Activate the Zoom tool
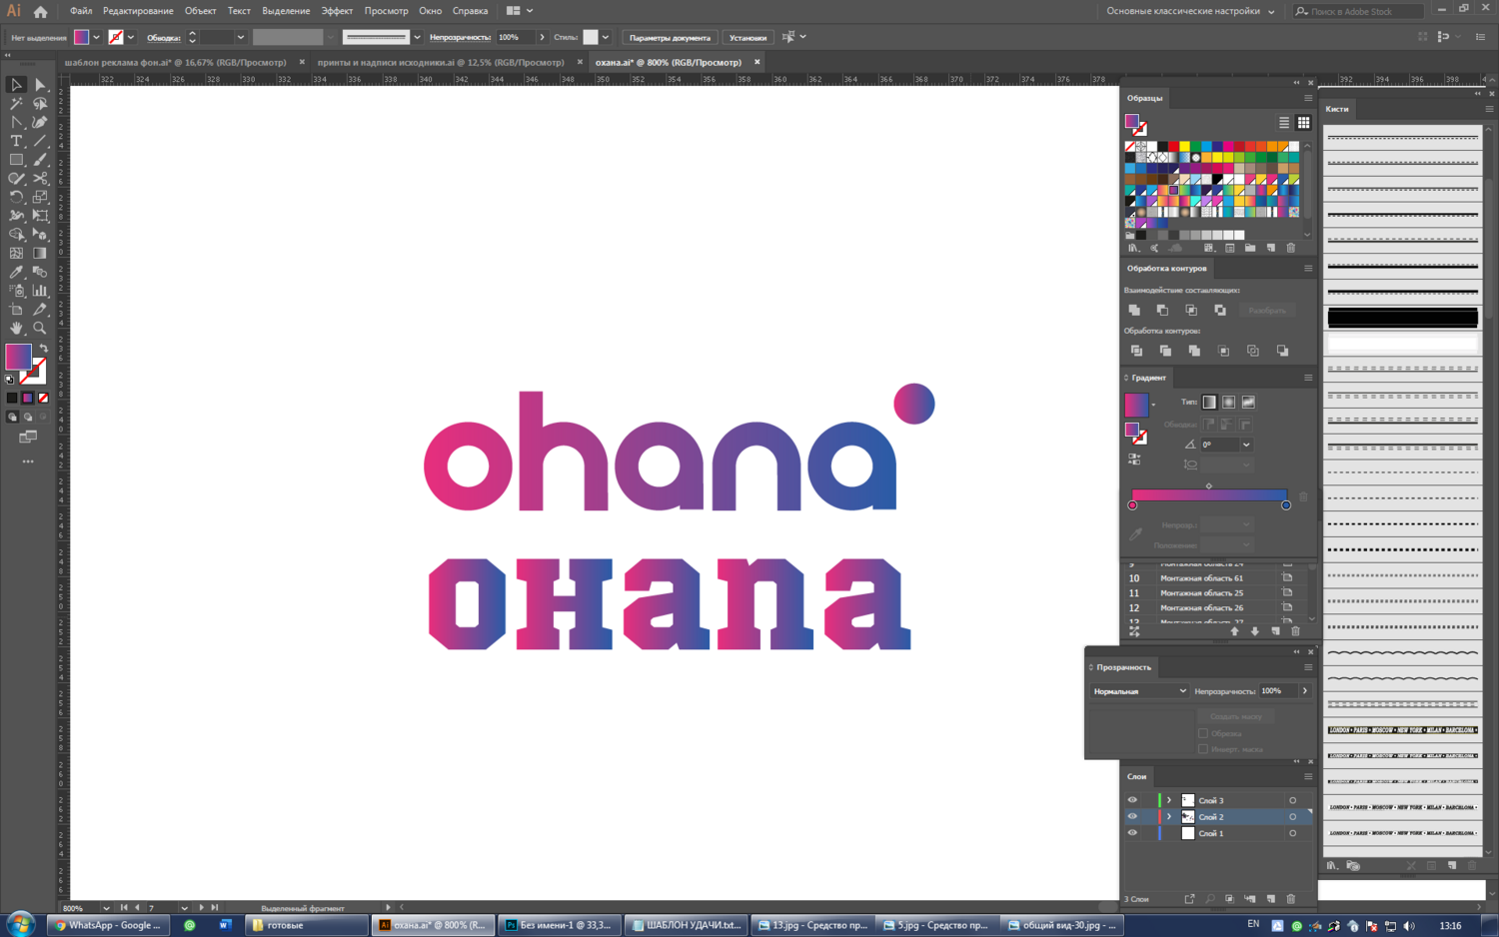 [40, 329]
